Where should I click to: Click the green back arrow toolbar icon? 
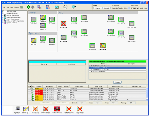click(28, 7)
